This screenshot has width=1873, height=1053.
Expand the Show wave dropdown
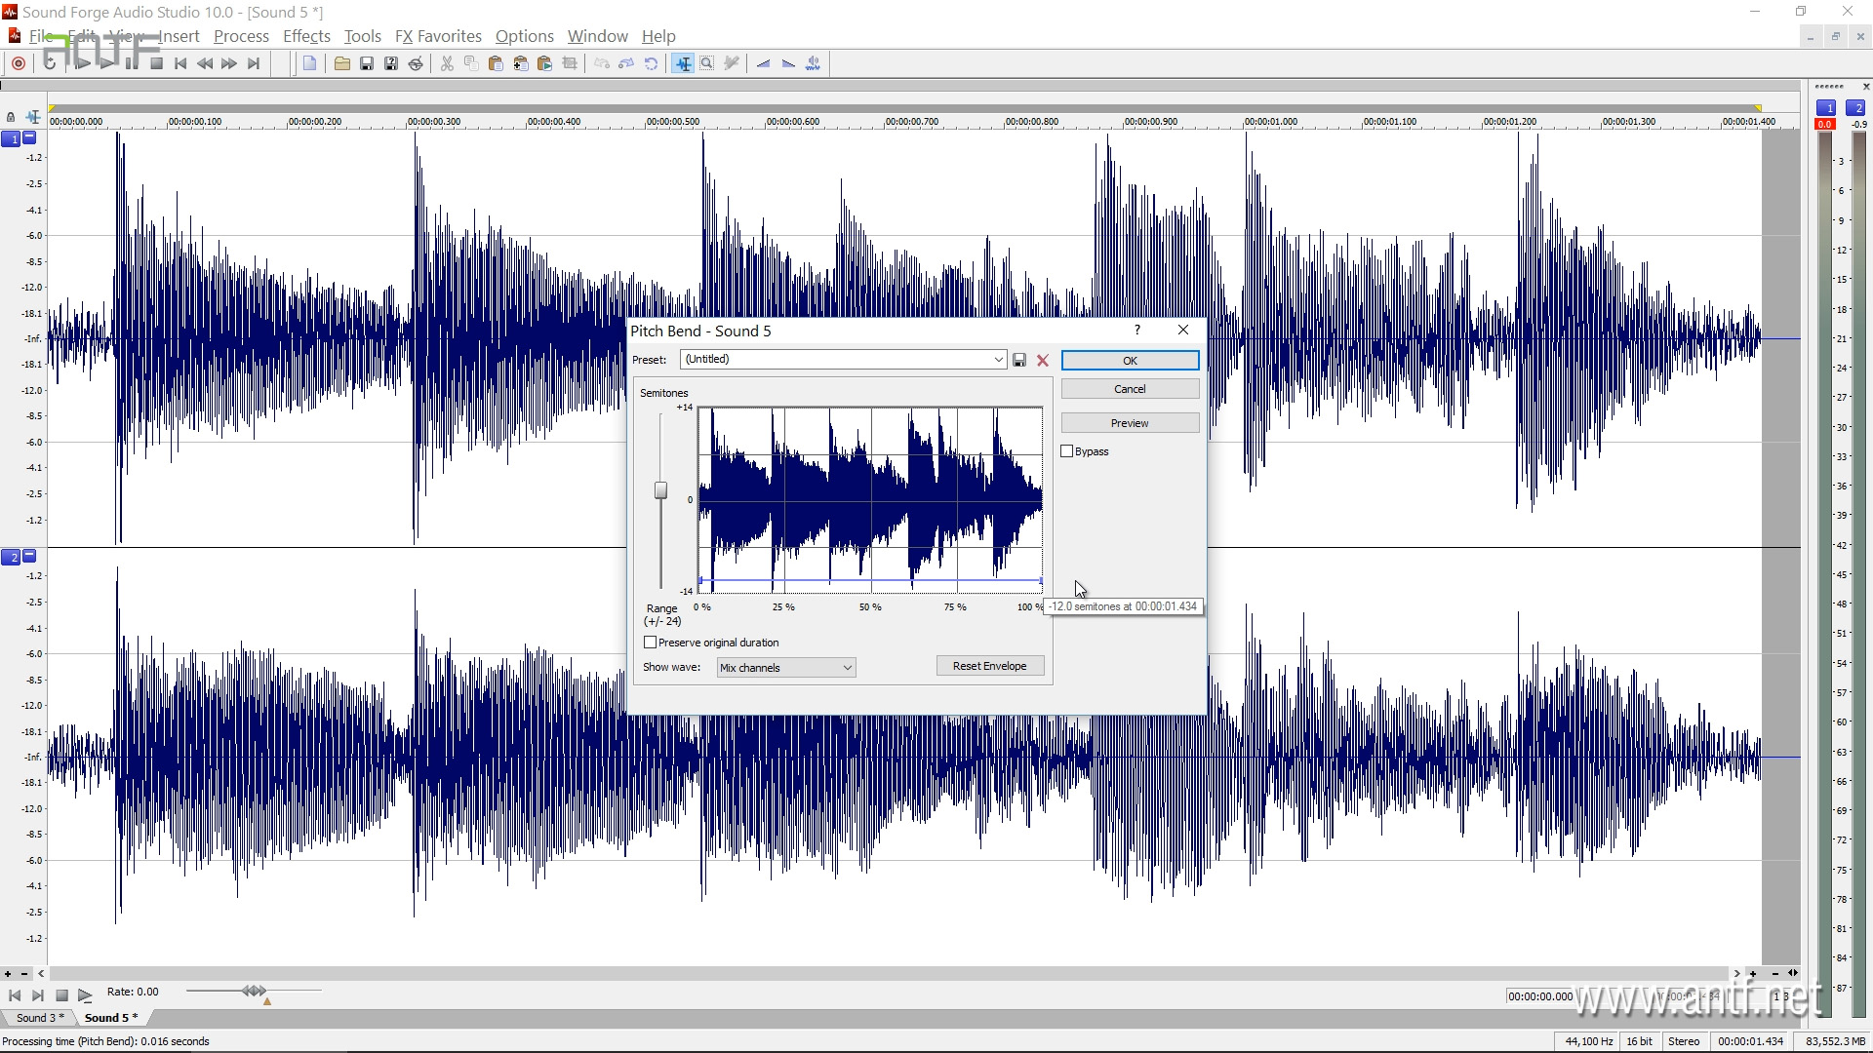click(x=847, y=668)
